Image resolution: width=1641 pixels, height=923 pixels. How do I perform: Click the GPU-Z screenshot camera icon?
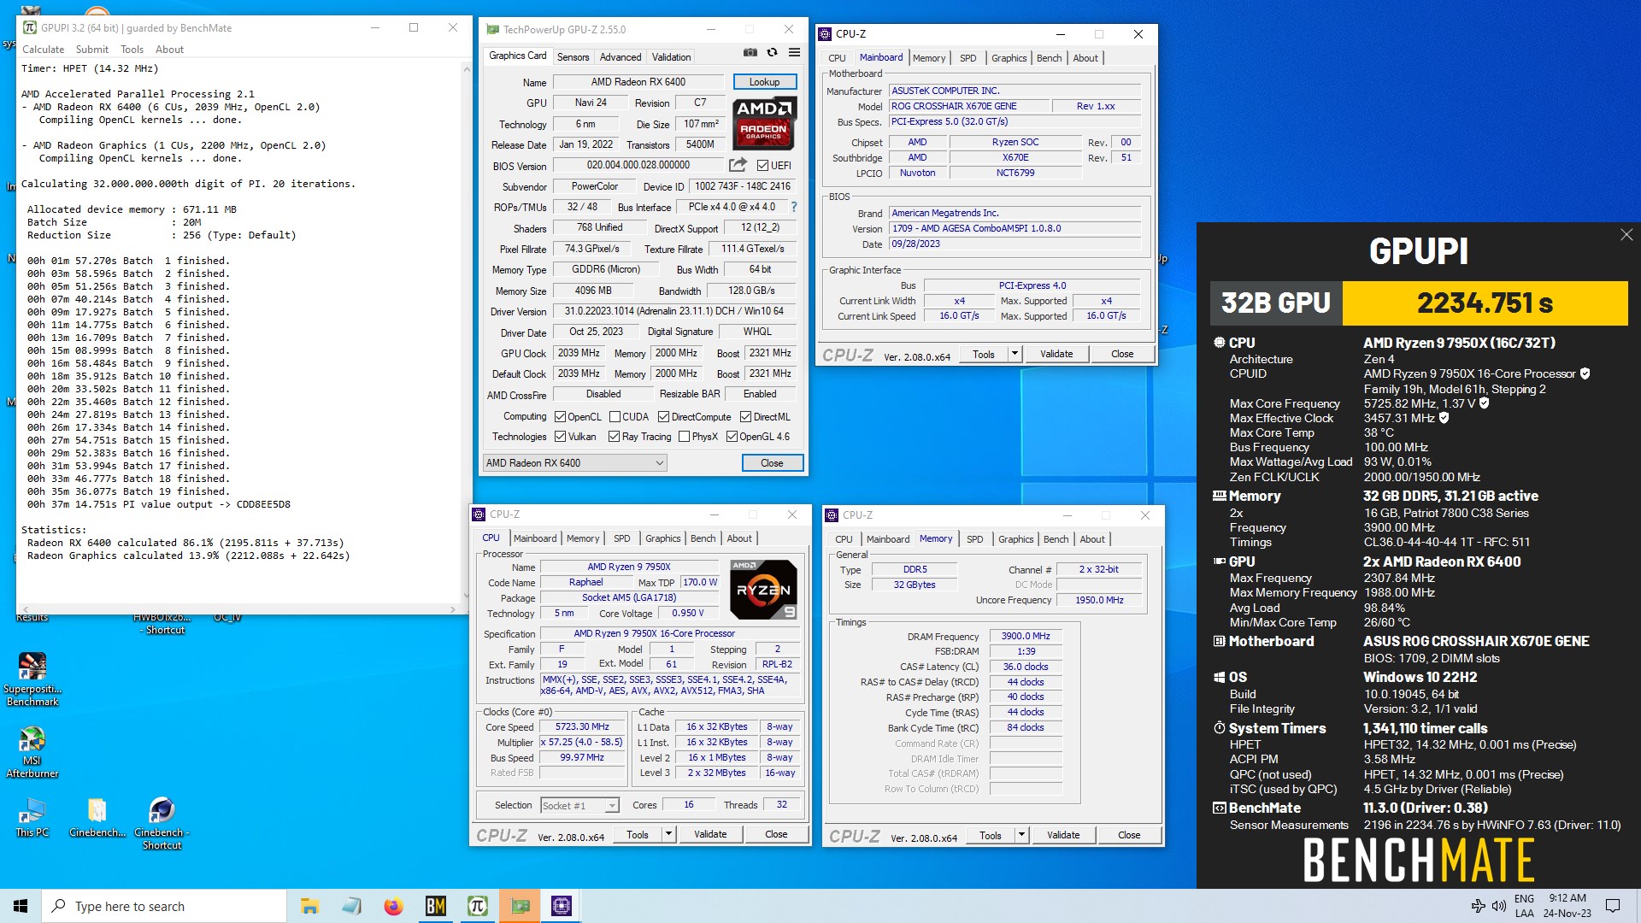[750, 52]
